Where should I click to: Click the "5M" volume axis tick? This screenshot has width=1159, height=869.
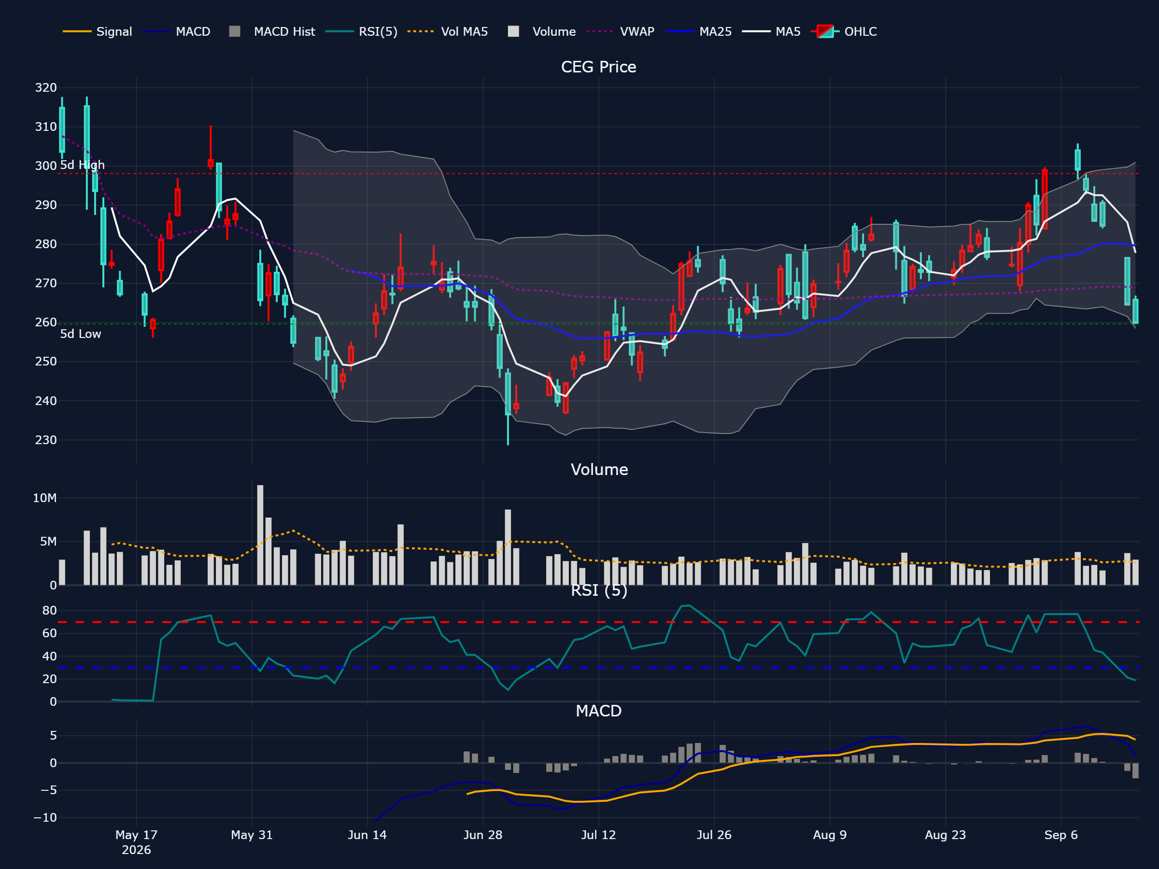[48, 542]
